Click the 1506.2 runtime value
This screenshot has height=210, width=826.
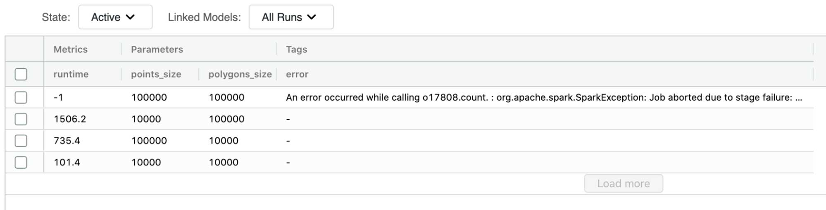tap(70, 119)
